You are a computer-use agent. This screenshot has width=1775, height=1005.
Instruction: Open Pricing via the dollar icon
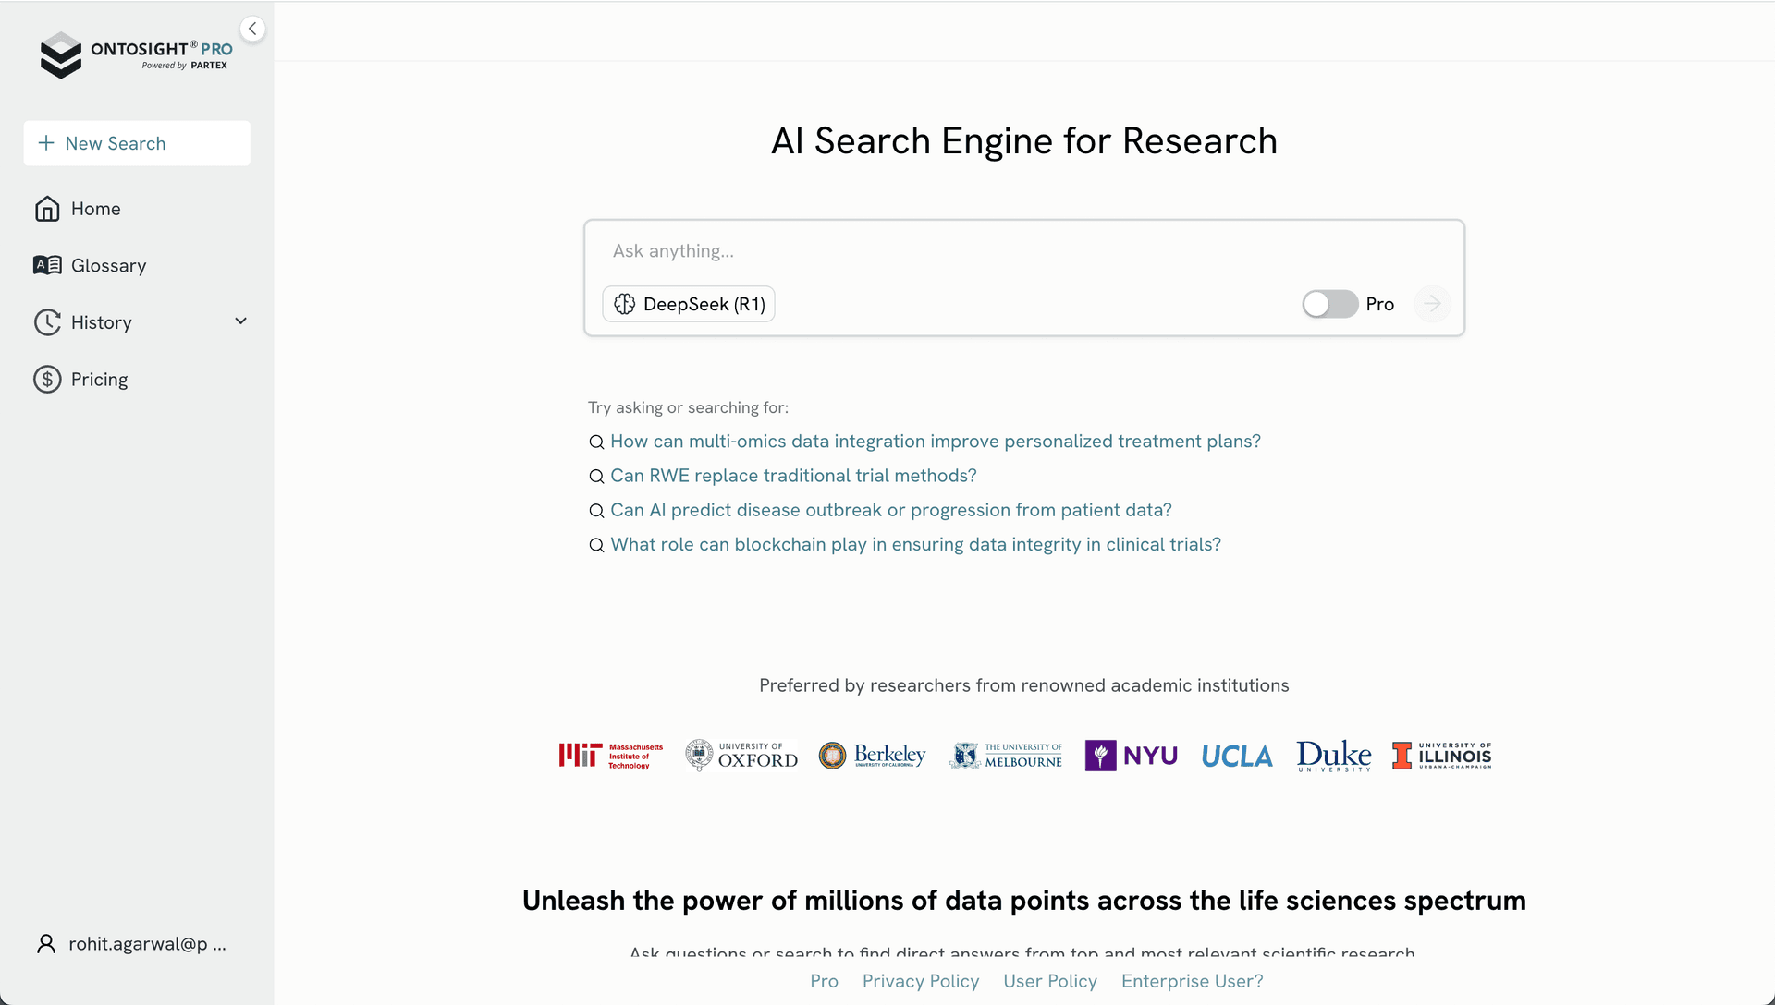click(47, 379)
